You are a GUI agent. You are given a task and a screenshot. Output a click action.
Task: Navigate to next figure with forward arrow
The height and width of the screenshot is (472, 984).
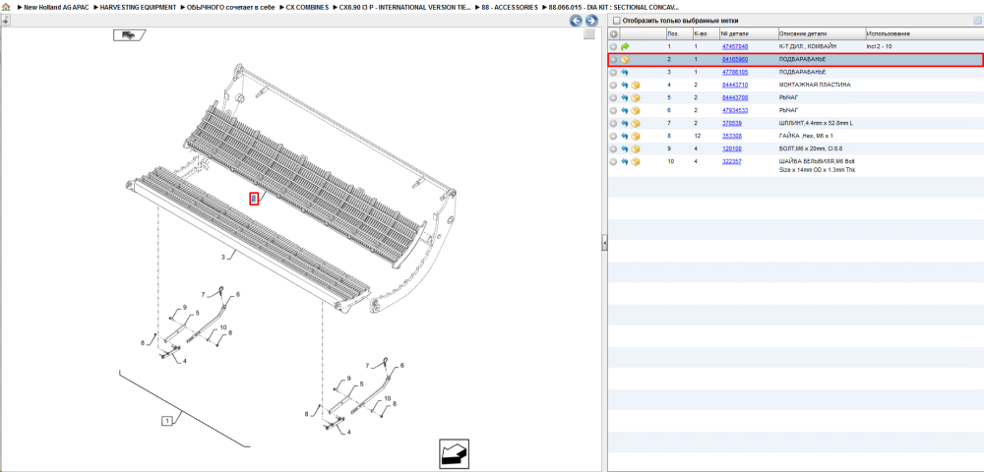[x=591, y=21]
